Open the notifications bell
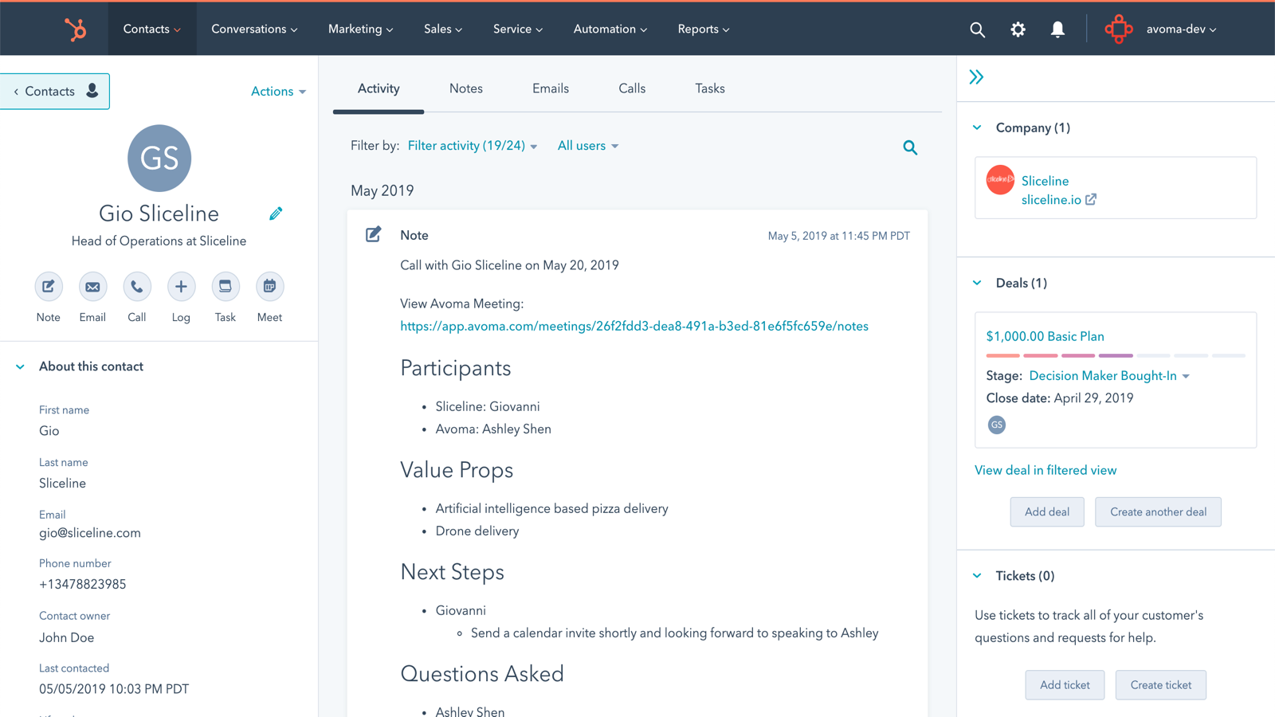This screenshot has width=1275, height=717. point(1057,29)
